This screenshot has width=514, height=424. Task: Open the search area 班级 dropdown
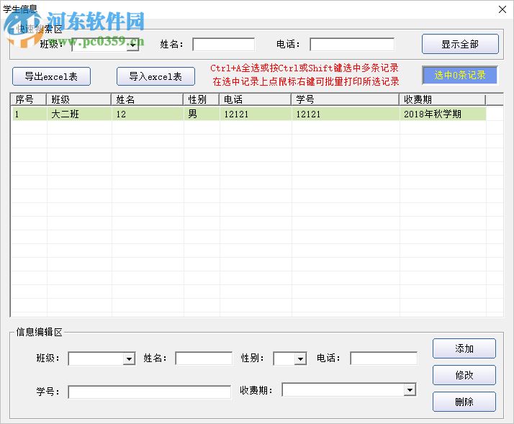tap(132, 45)
